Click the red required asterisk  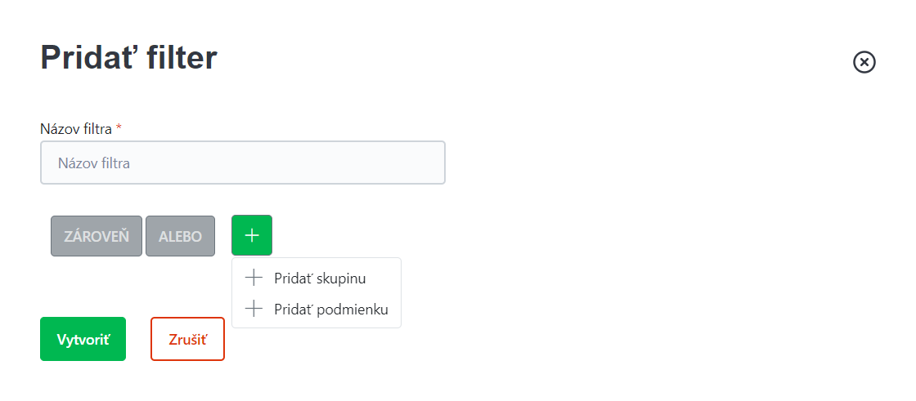tap(119, 127)
